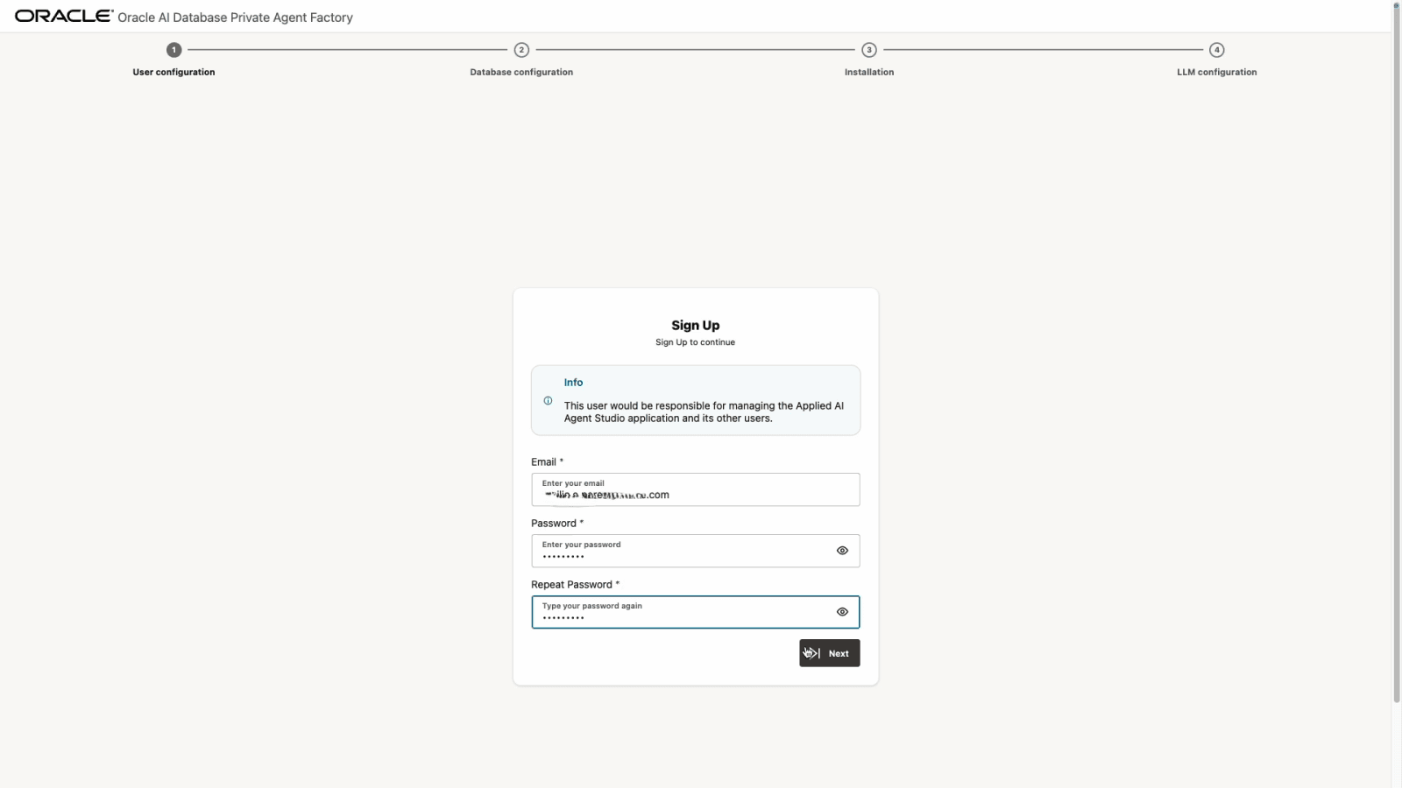
Task: Click step 4 LLM configuration circle
Action: (1216, 50)
